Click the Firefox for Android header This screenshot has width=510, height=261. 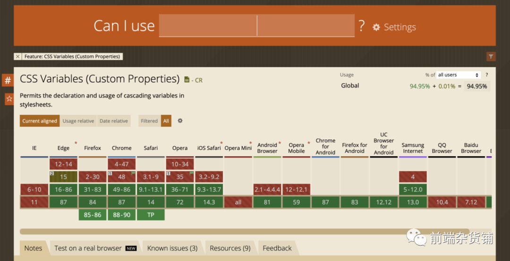tap(355, 148)
